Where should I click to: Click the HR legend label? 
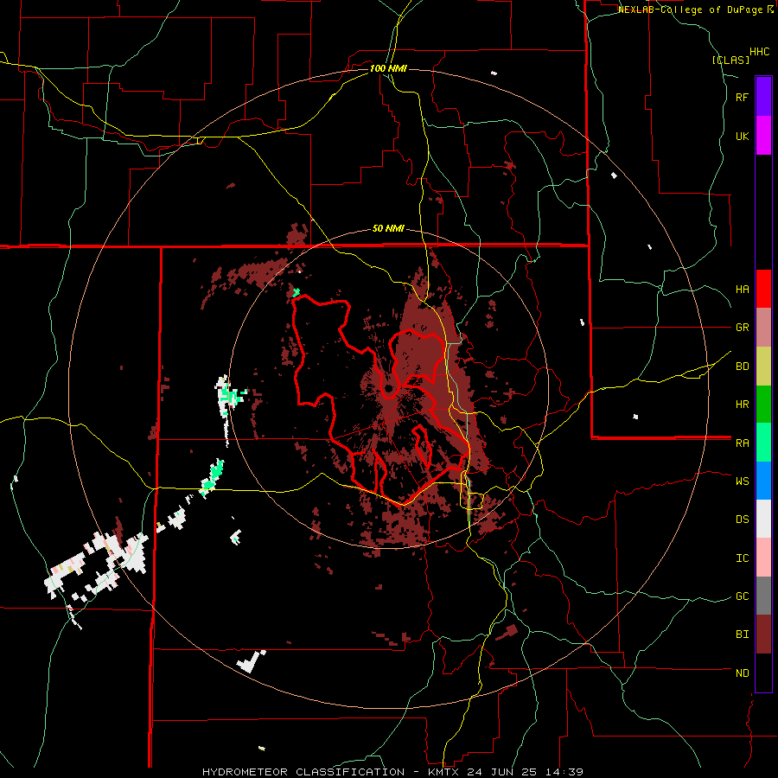pos(742,405)
